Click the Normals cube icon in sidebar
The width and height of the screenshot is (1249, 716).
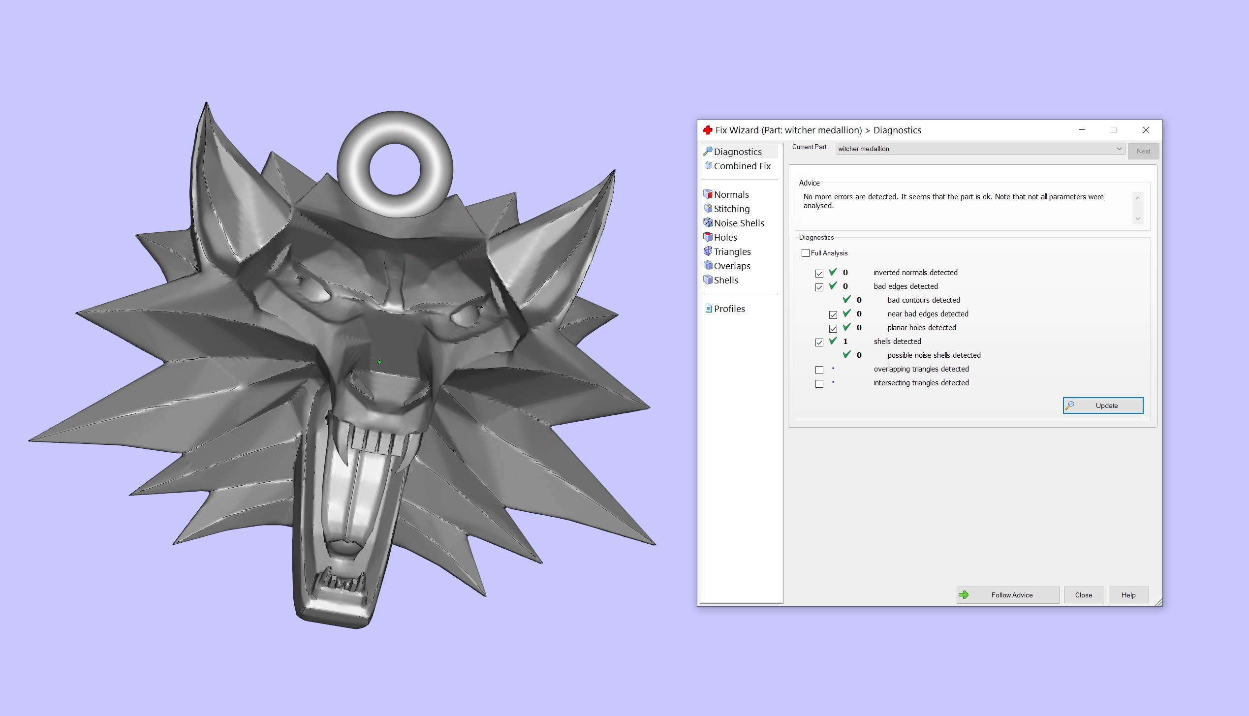click(x=708, y=194)
